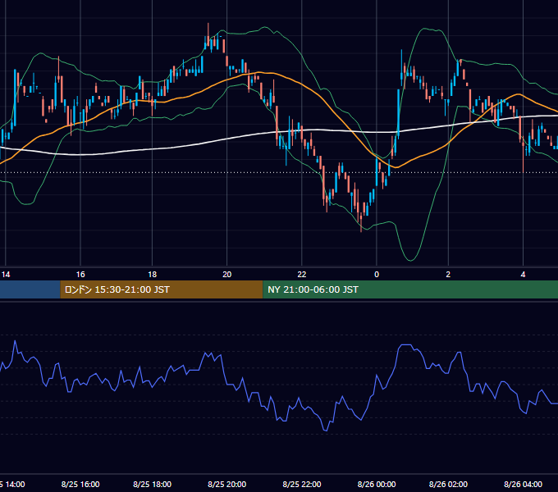Click the 8/26 04:00 date label
This screenshot has height=492, width=558.
click(523, 484)
